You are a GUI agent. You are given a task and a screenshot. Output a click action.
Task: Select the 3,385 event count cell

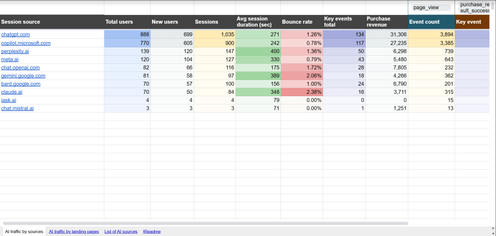[432, 43]
